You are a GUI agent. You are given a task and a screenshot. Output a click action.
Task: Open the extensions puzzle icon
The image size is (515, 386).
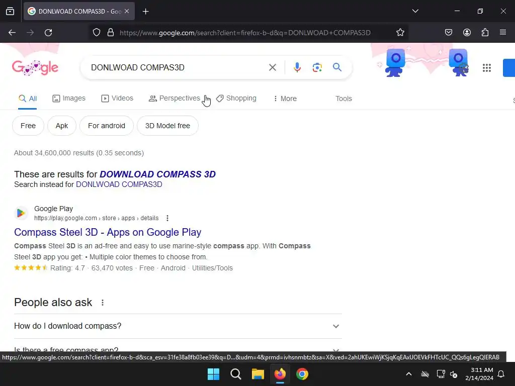[x=485, y=33]
